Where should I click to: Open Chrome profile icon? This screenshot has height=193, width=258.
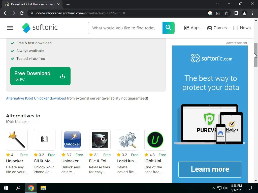point(244,13)
